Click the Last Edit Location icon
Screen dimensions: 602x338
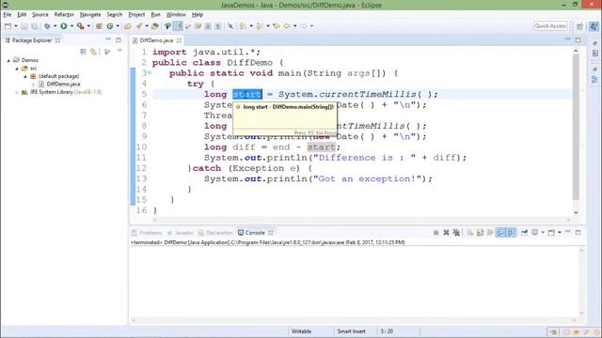pyautogui.click(x=277, y=26)
